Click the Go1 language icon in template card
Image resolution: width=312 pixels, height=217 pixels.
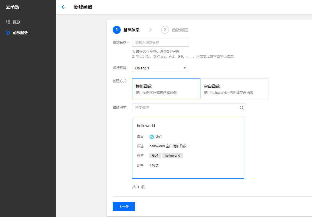[x=151, y=137]
